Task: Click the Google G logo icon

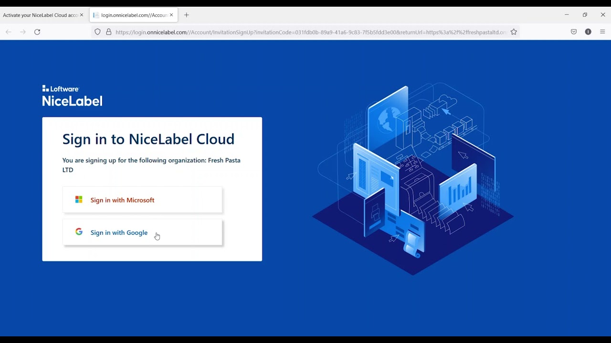Action: tap(79, 232)
